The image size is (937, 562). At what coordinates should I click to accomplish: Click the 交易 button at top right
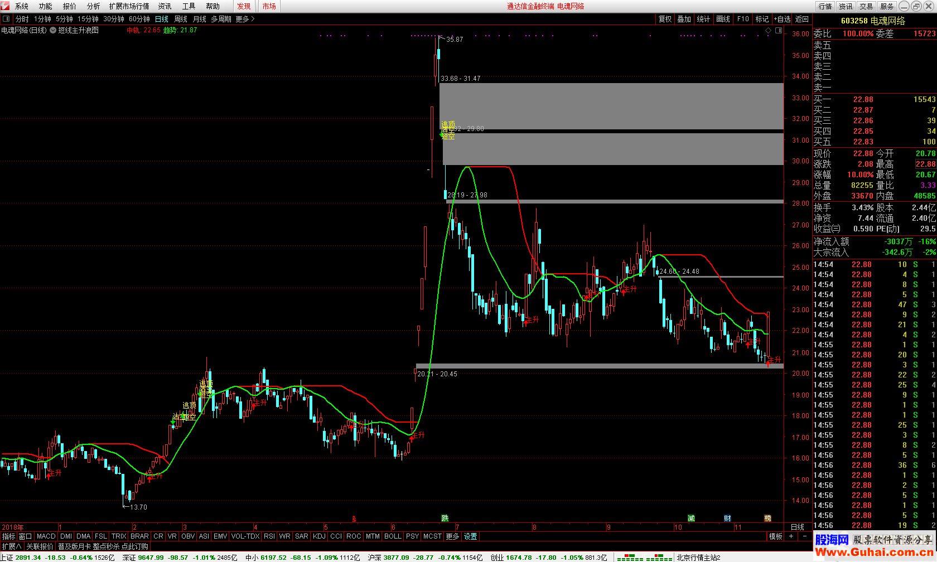[x=866, y=6]
